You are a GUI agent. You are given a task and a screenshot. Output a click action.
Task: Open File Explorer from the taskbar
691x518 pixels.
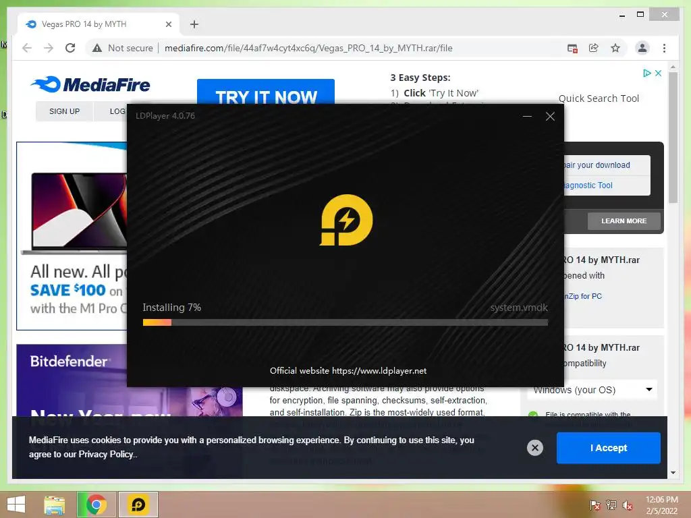[55, 505]
